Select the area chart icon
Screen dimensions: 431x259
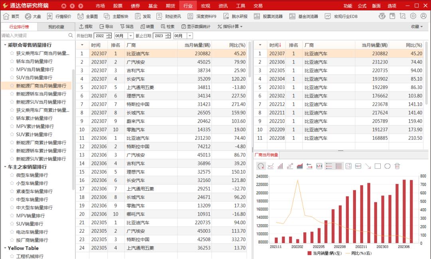(299, 166)
